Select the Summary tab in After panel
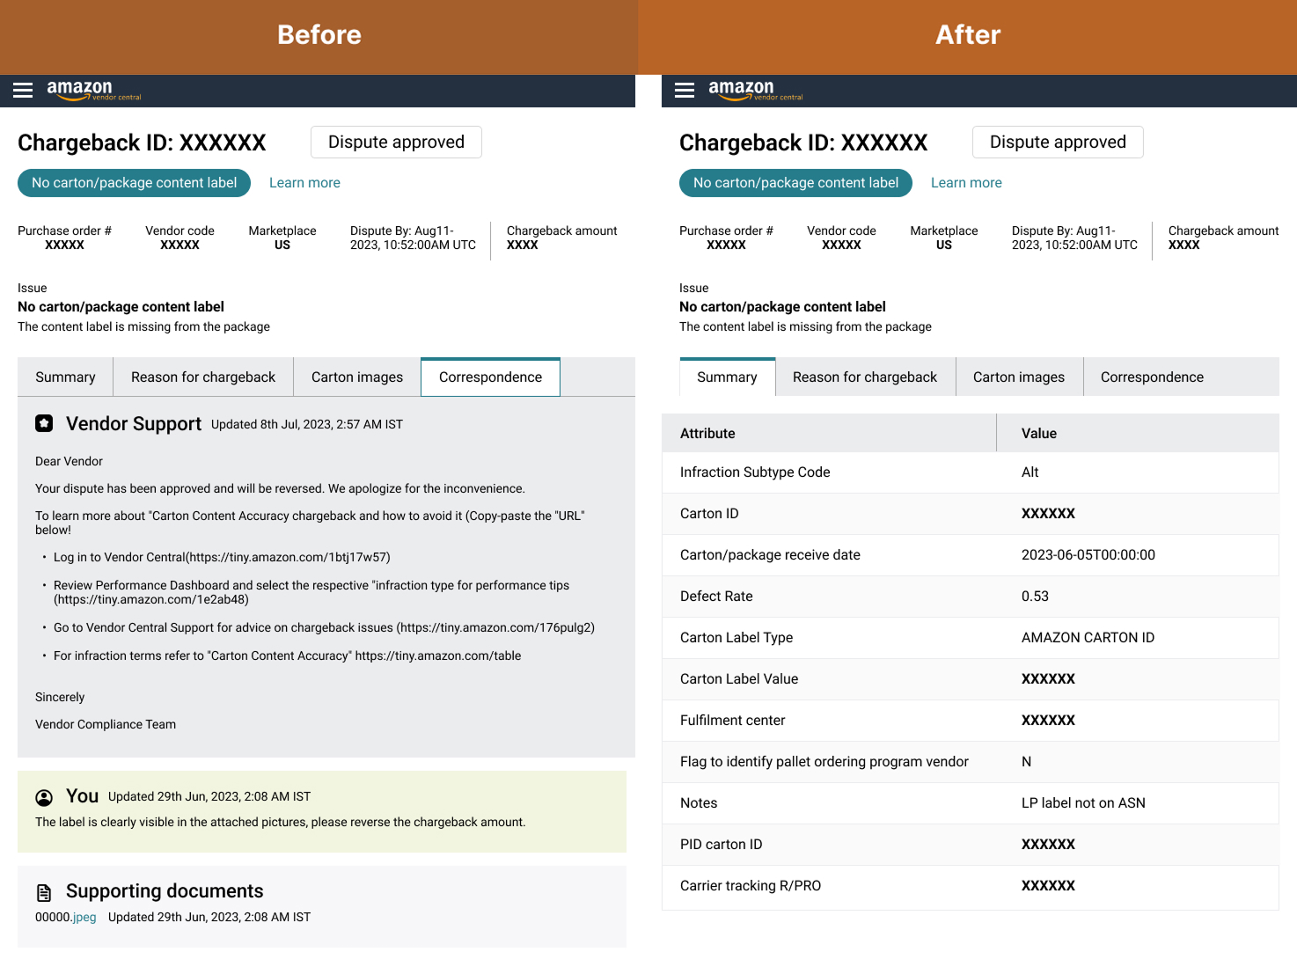Screen dimensions: 1297x974 click(x=727, y=377)
